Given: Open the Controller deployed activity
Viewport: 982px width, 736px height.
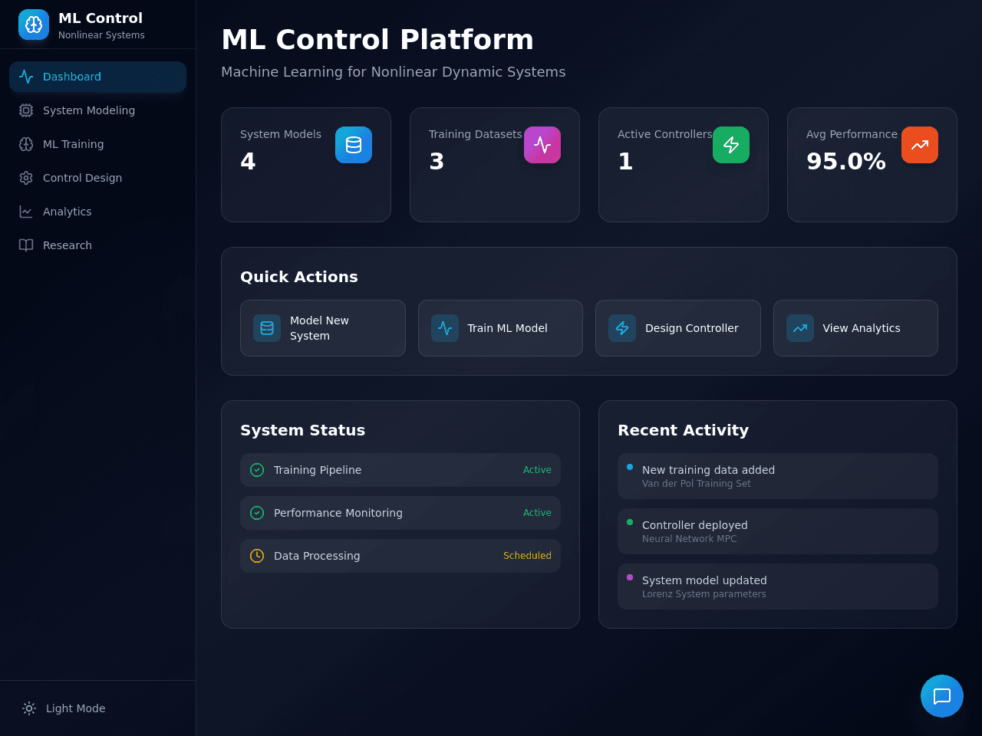Looking at the screenshot, I should [778, 531].
